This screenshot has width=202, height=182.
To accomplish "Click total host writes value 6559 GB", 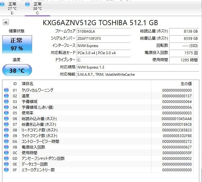I will (x=184, y=39).
